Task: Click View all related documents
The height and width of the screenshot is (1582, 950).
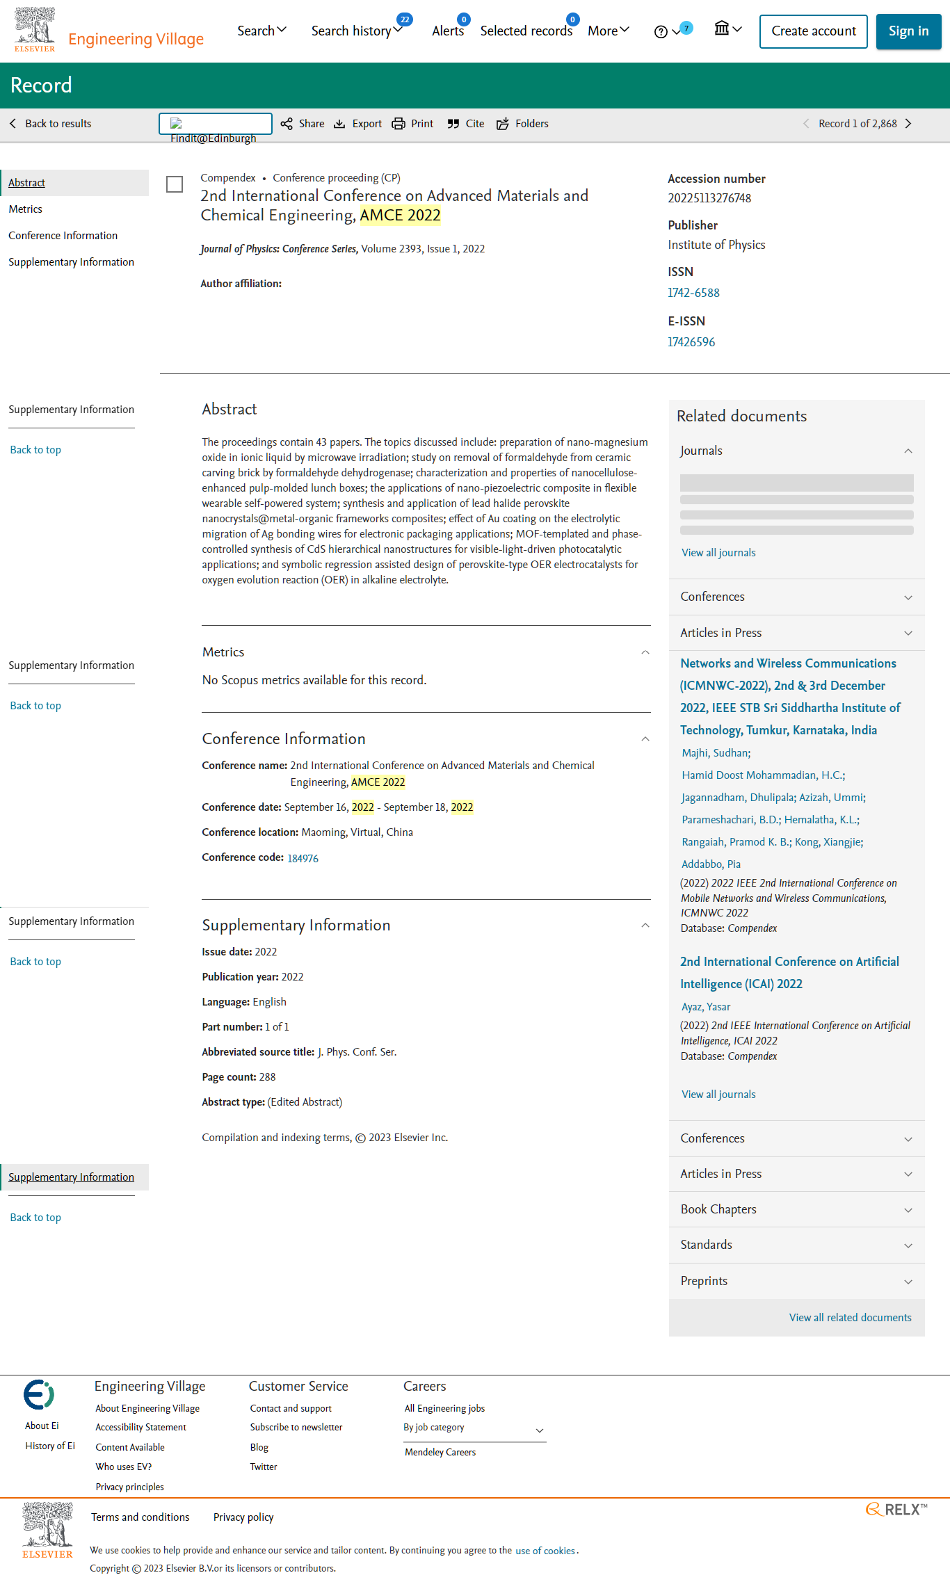Action: [850, 1318]
